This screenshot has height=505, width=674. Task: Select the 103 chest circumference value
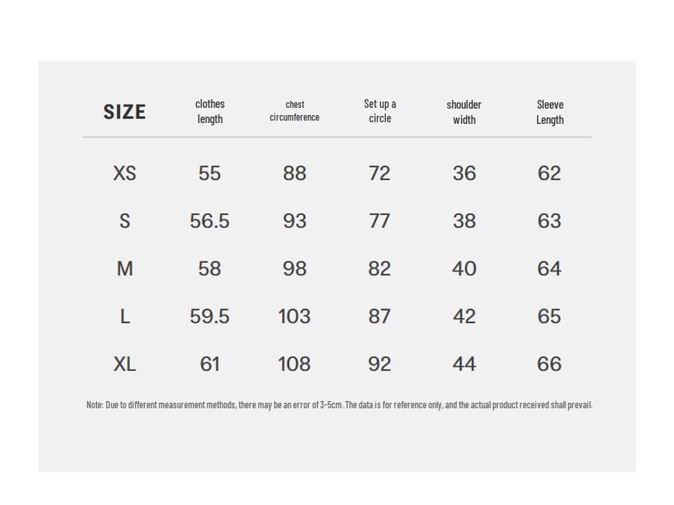(x=295, y=317)
